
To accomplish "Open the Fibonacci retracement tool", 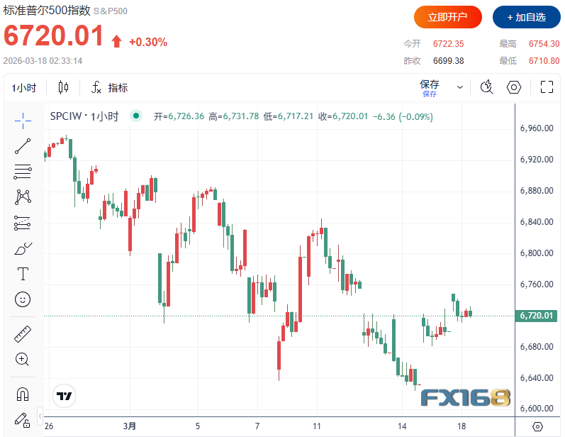I will (x=23, y=171).
